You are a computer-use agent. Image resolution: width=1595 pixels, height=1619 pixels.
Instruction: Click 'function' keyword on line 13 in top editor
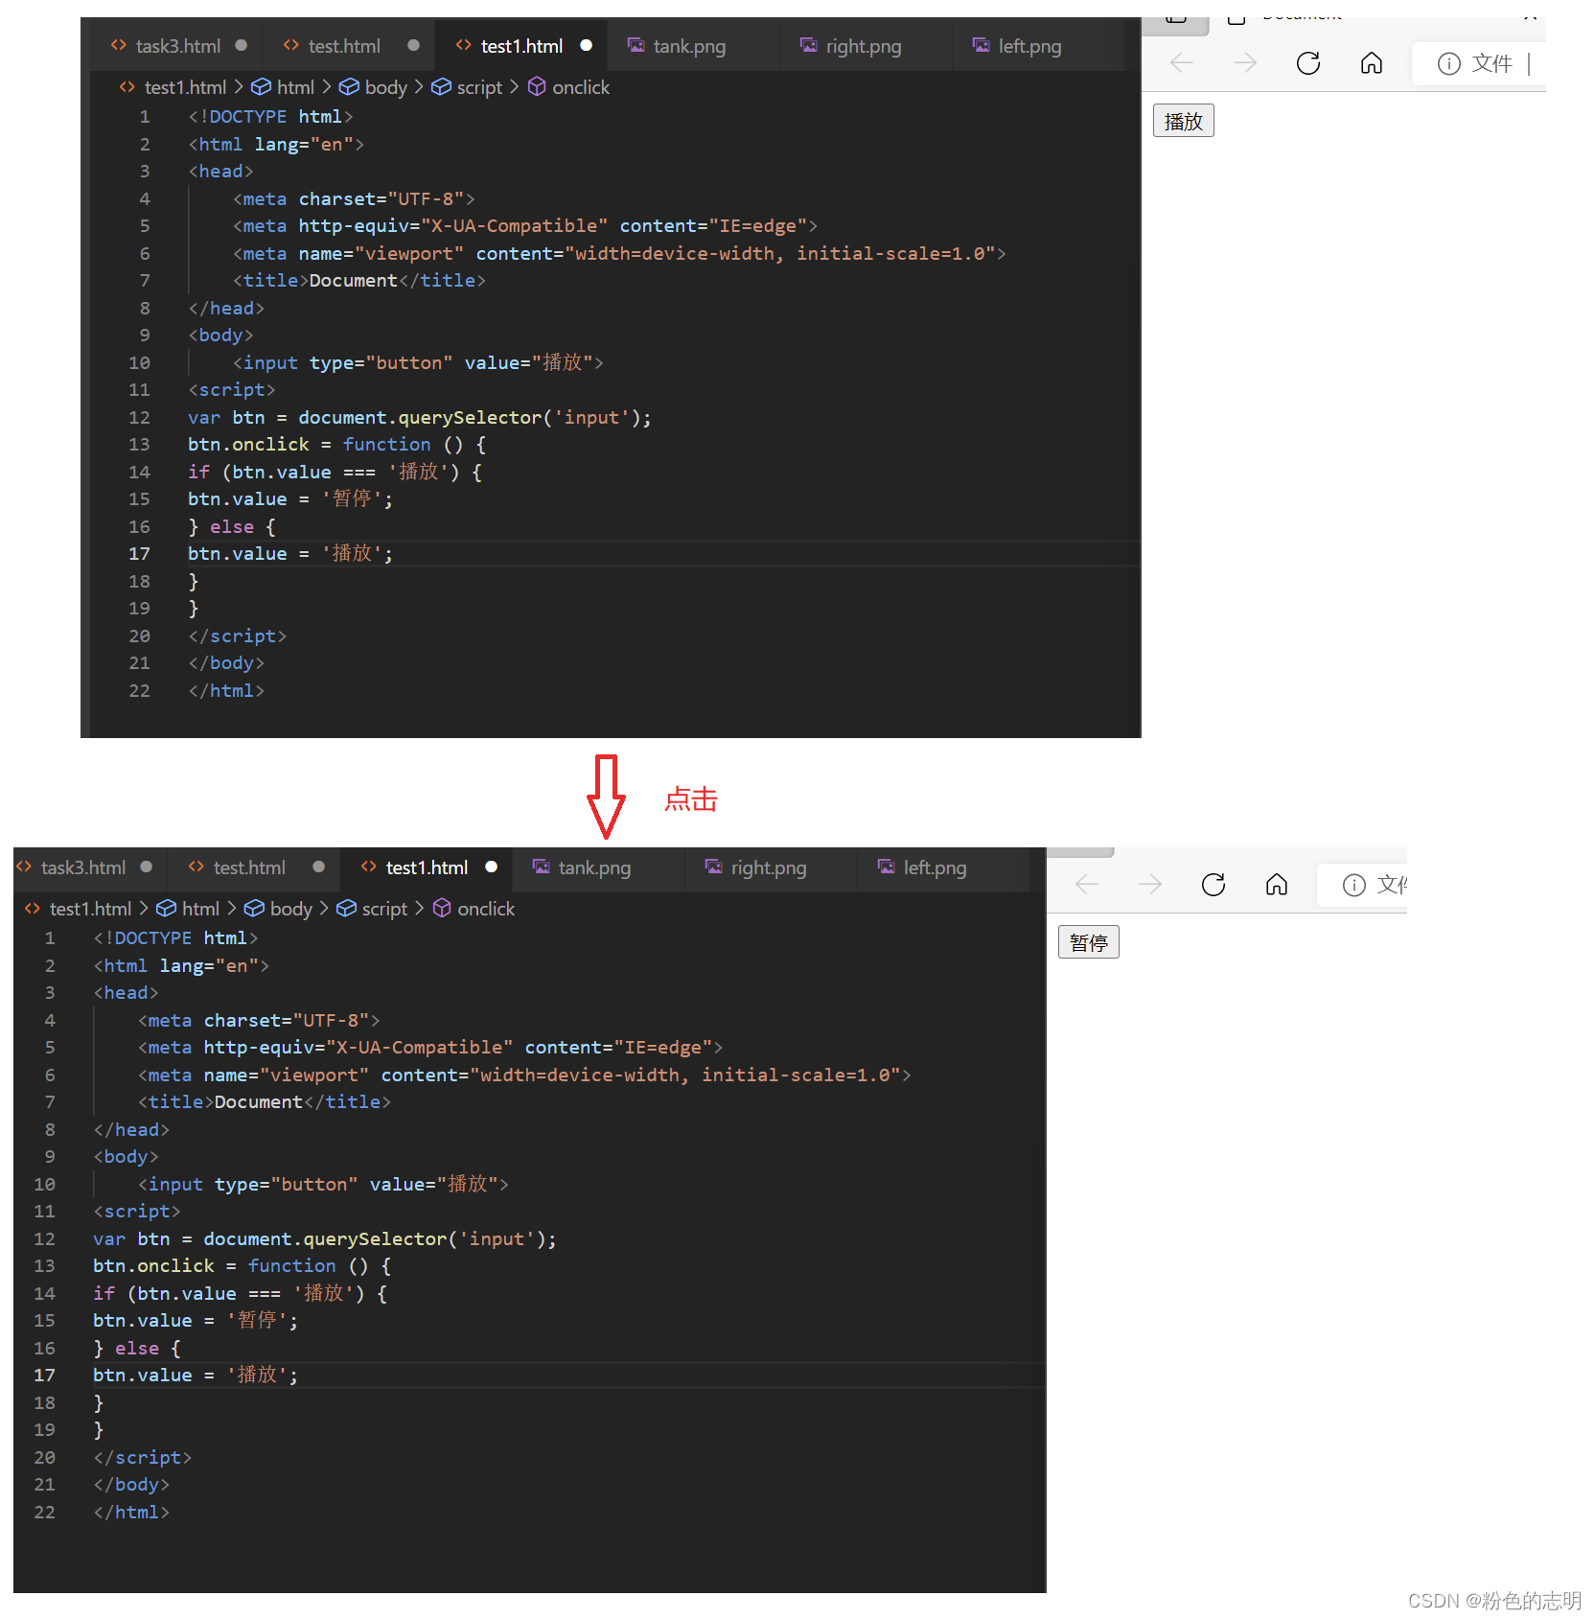pos(386,444)
